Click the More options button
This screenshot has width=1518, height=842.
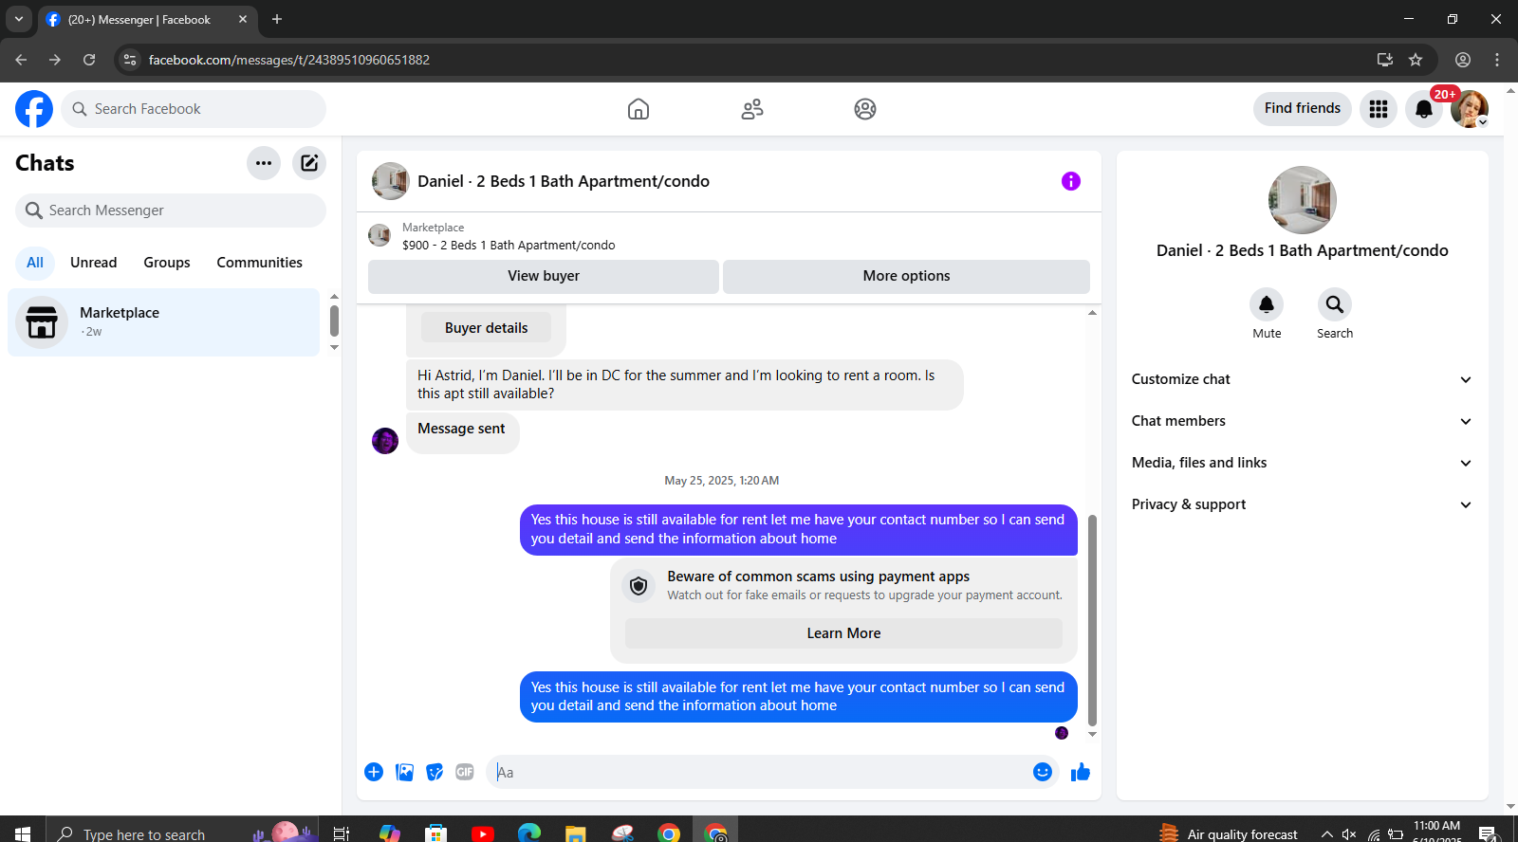point(906,276)
